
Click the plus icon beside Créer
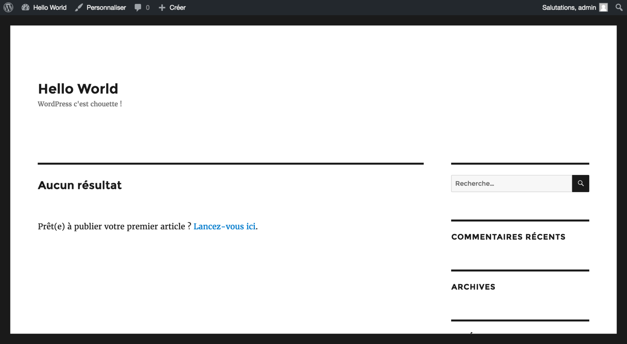[x=162, y=7]
